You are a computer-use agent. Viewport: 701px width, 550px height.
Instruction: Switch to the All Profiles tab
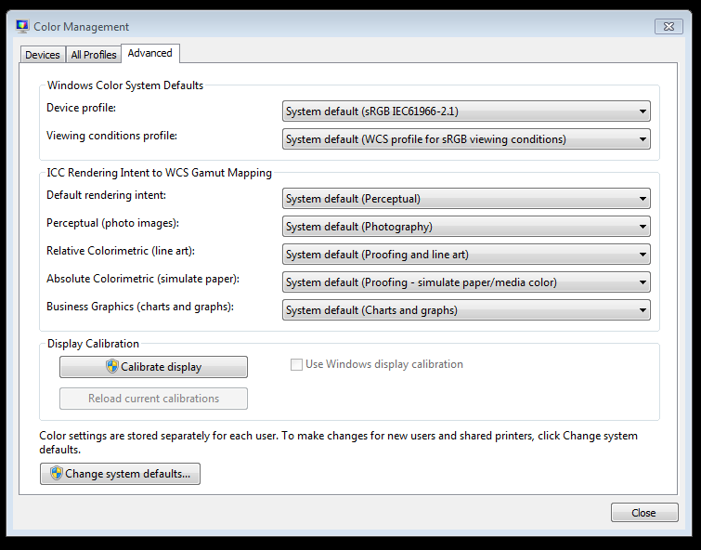coord(94,55)
